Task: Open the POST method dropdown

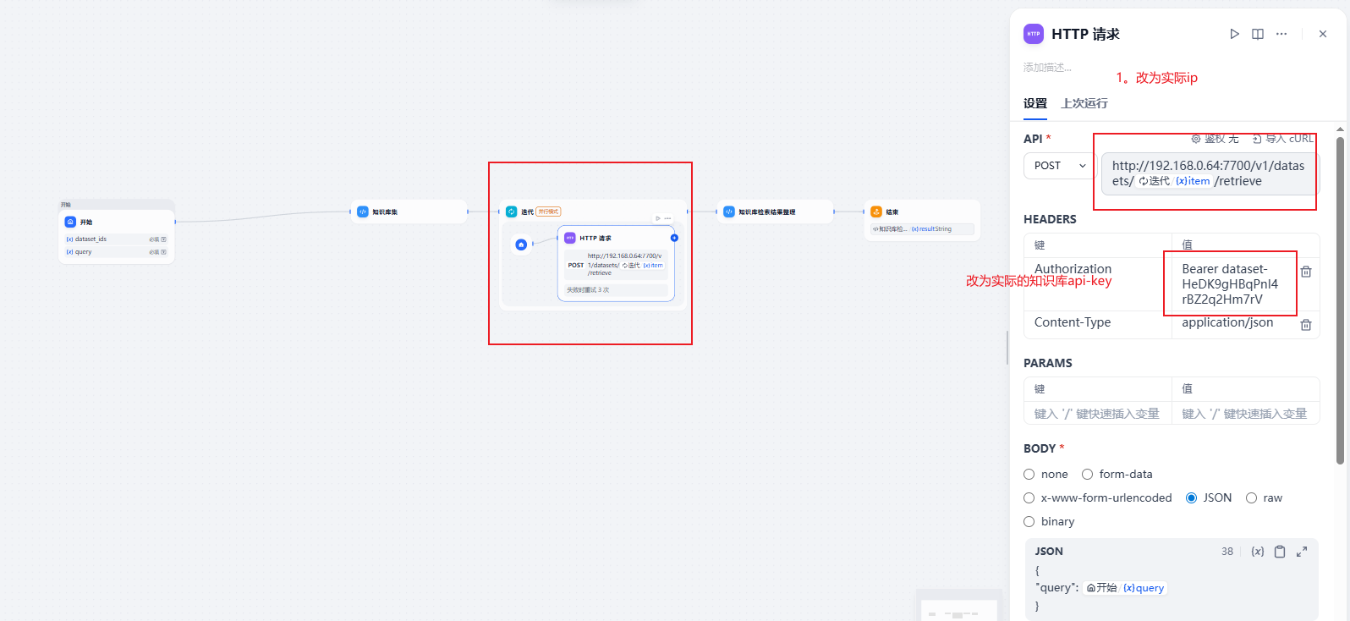Action: [1060, 166]
